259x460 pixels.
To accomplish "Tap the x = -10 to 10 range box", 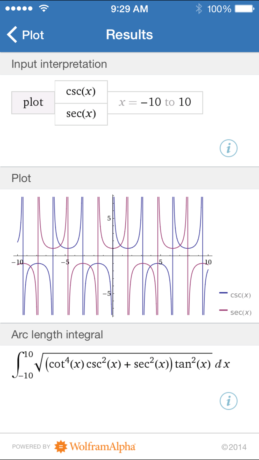I will pos(155,103).
